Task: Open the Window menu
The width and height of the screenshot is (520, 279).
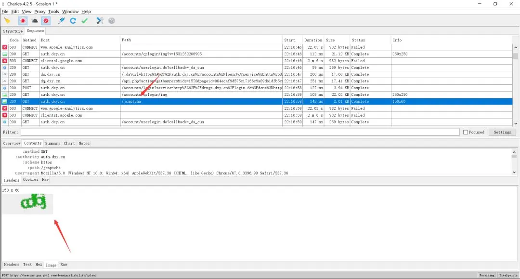Action: point(70,11)
